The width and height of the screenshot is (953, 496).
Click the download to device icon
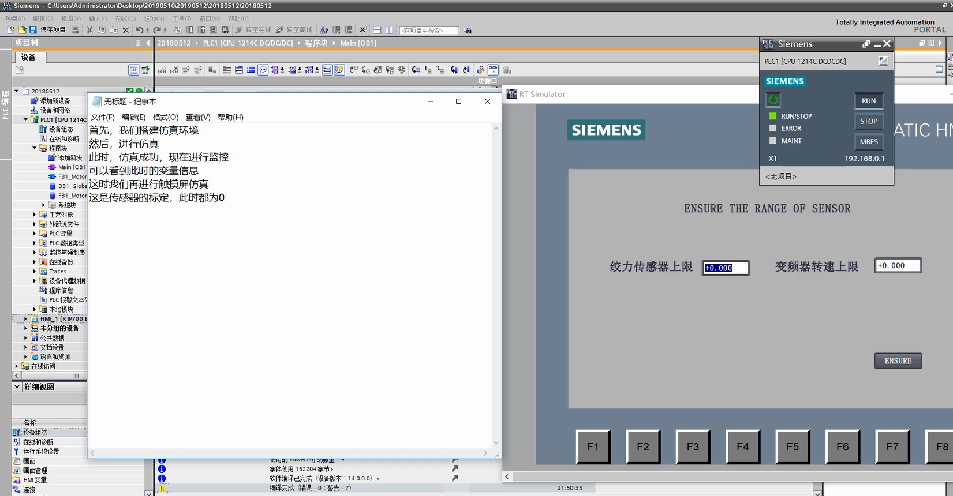[189, 29]
